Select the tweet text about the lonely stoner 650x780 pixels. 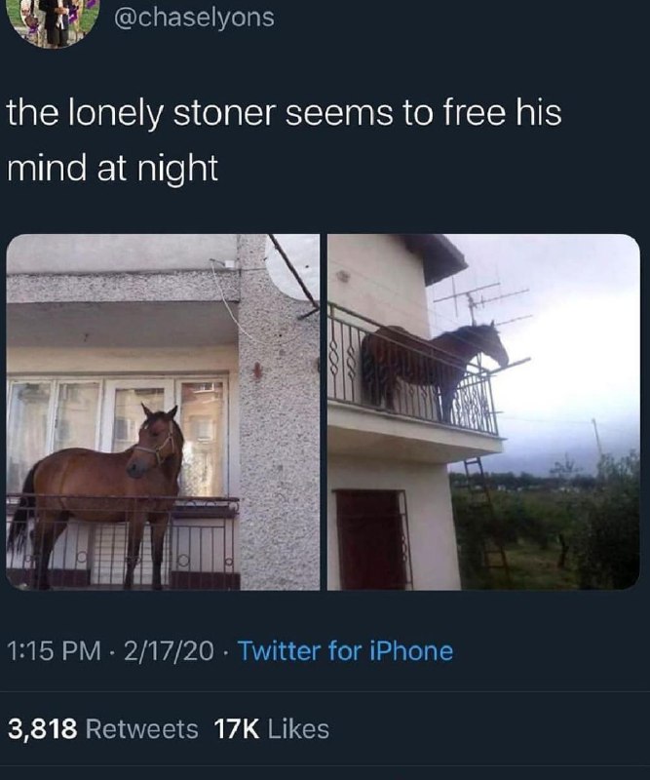[285, 139]
